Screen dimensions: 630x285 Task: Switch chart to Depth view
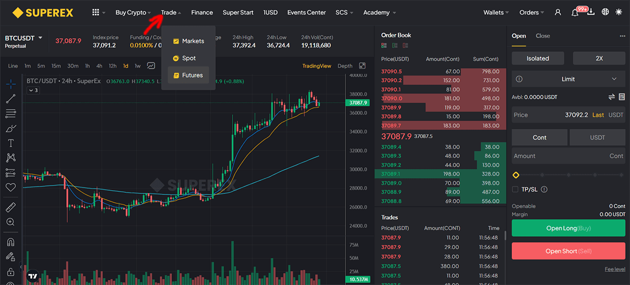pyautogui.click(x=345, y=66)
